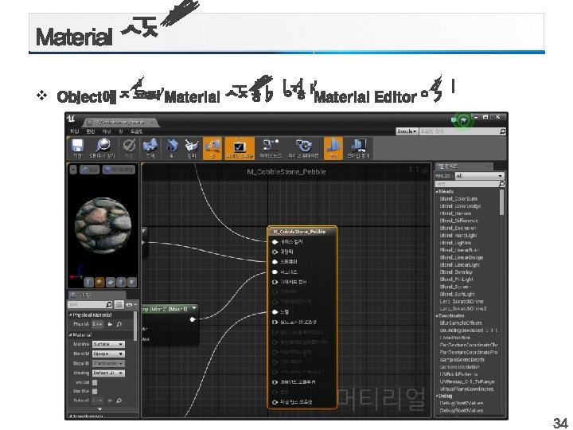Open the Category All dropdown in Palette
573x430 pixels.
pyautogui.click(x=479, y=176)
